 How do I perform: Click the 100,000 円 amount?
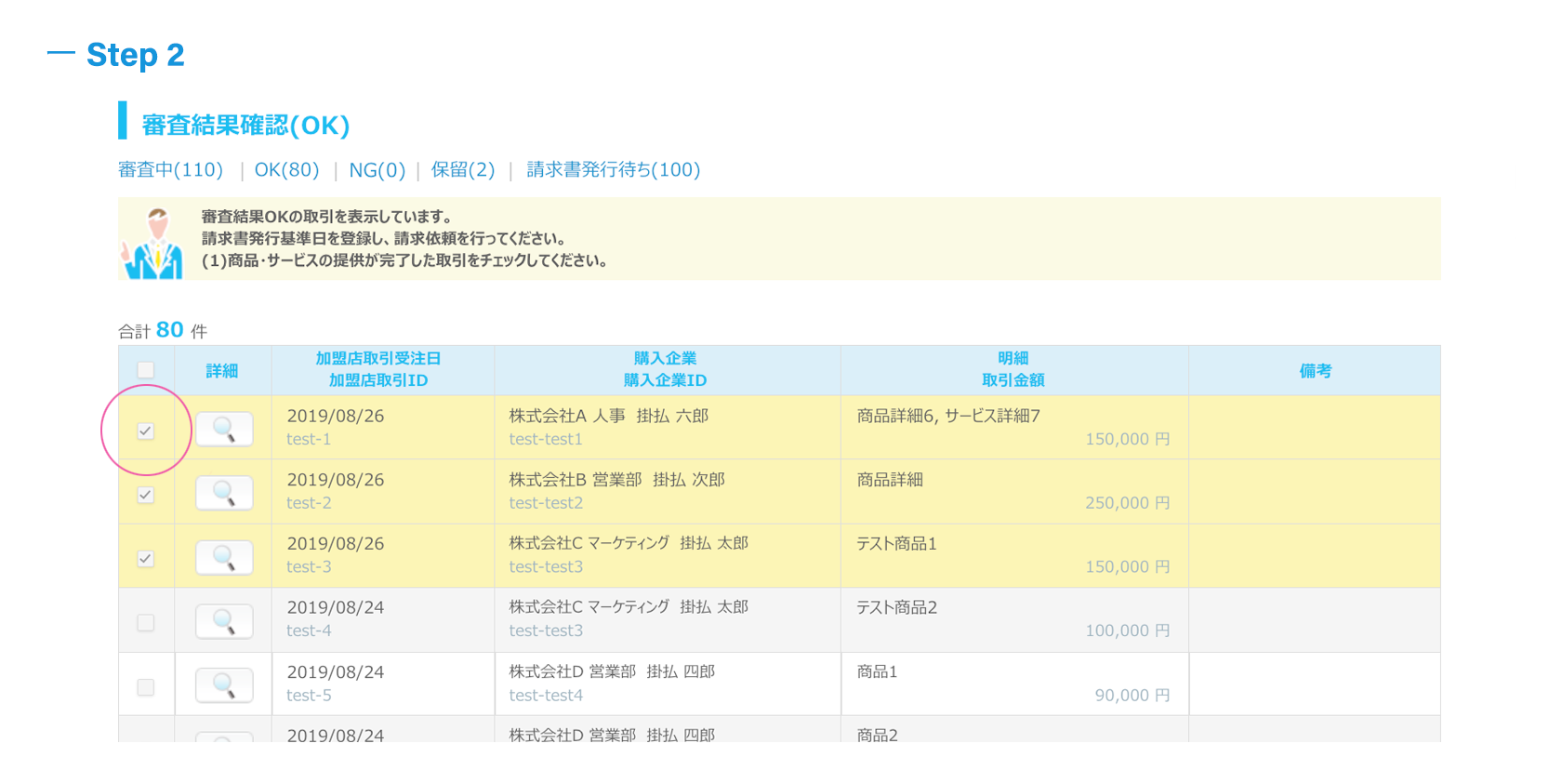pos(1128,631)
